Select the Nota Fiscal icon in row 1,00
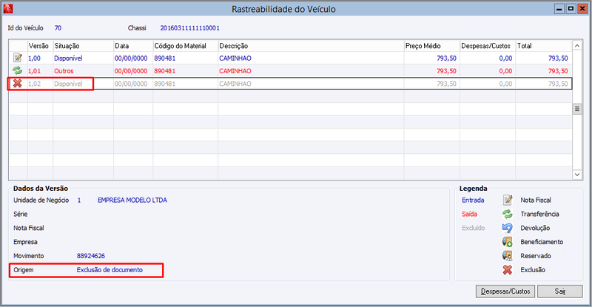Screen dimensions: 592x307 [x=17, y=58]
